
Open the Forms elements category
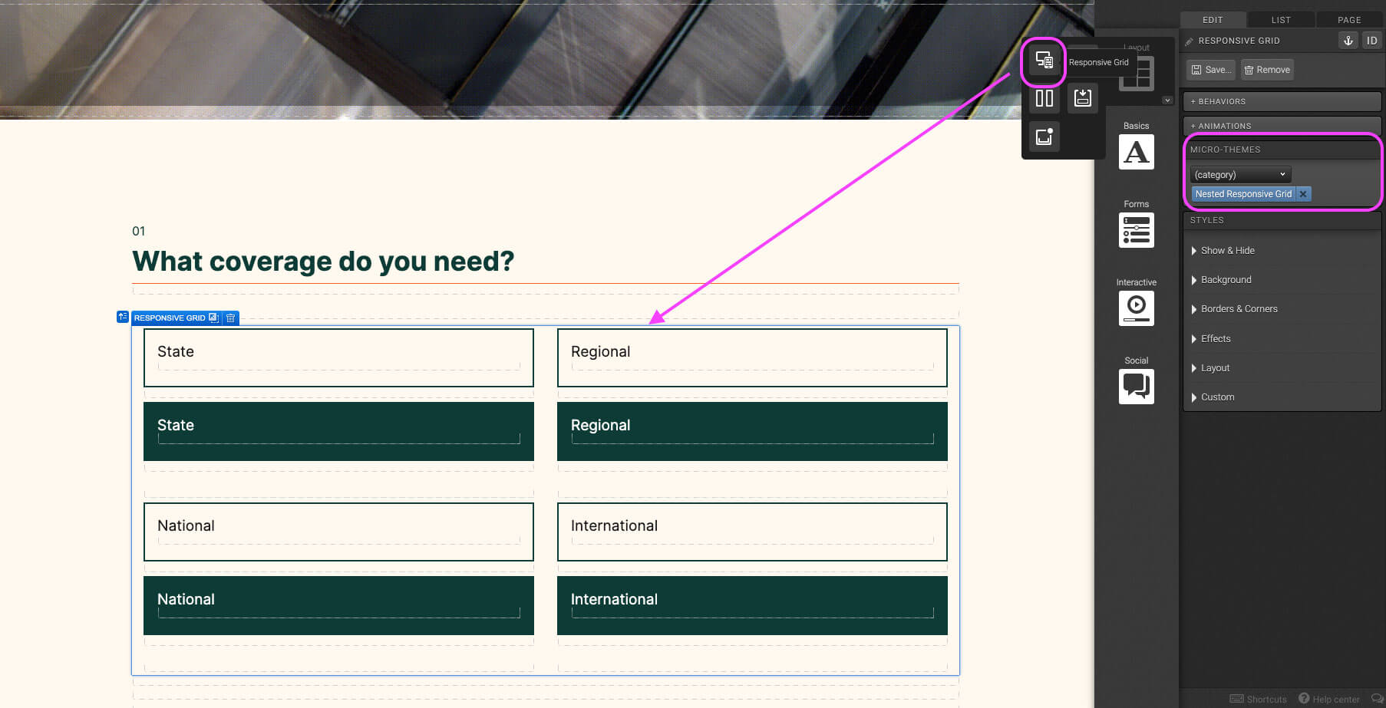1136,230
